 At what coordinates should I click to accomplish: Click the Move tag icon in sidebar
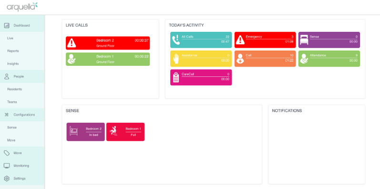click(7, 153)
